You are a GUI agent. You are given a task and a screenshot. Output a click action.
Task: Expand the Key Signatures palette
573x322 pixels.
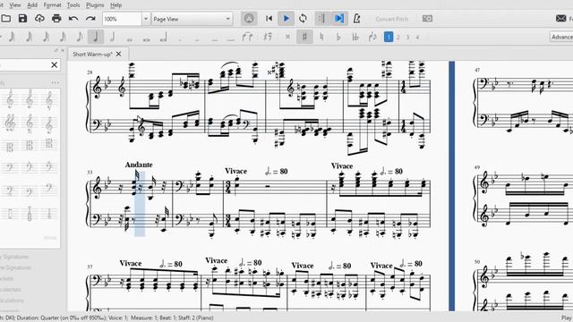[x=14, y=257]
